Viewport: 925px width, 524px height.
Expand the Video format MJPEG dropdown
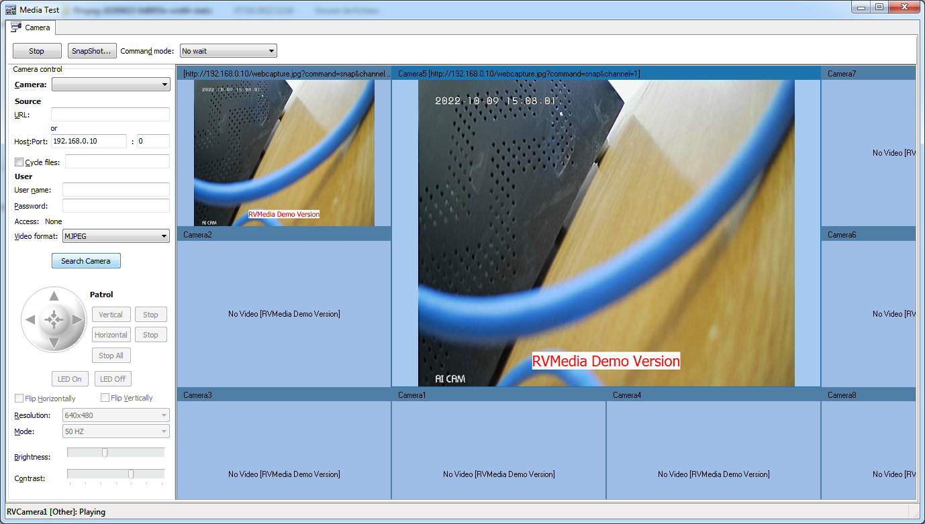pos(115,236)
